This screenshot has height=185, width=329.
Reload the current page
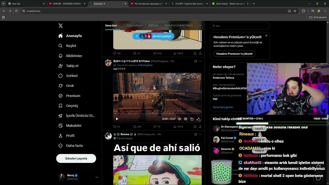(16, 11)
